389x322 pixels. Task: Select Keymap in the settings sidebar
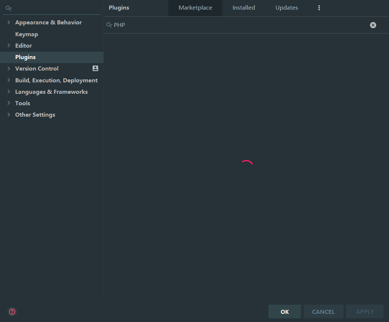tap(26, 34)
